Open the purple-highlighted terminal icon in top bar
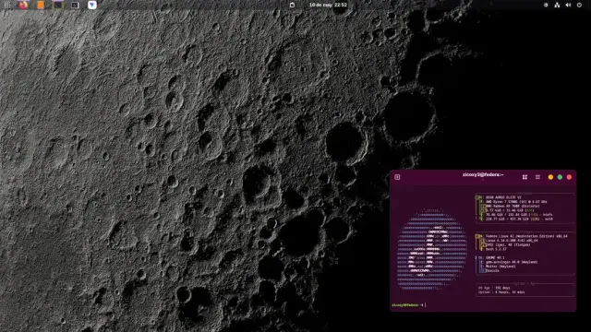Image resolution: width=591 pixels, height=332 pixels. [57, 5]
